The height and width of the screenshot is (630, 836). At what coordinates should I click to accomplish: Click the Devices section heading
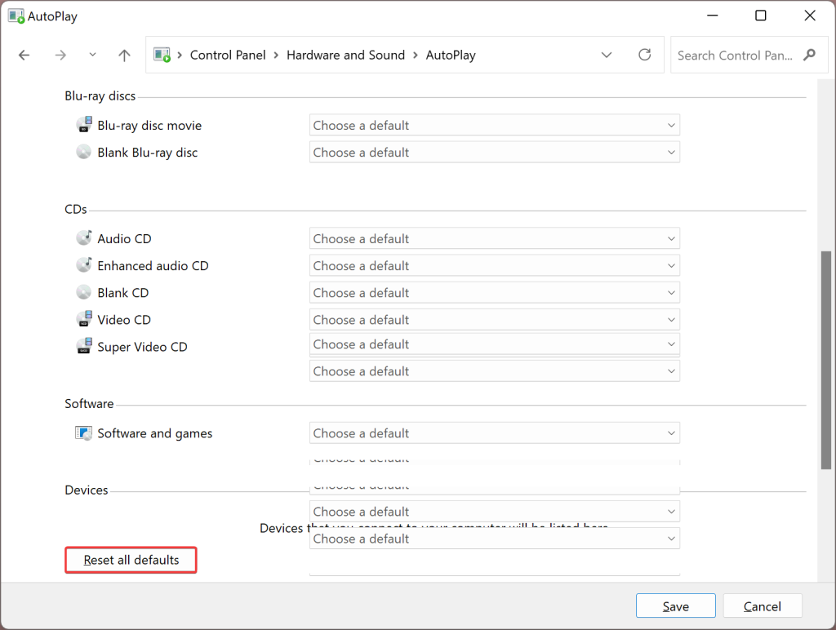pos(87,490)
